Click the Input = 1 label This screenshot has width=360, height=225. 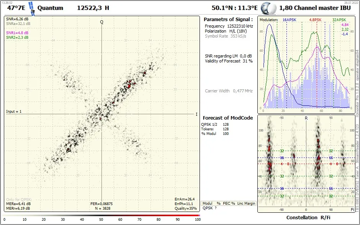click(x=14, y=112)
